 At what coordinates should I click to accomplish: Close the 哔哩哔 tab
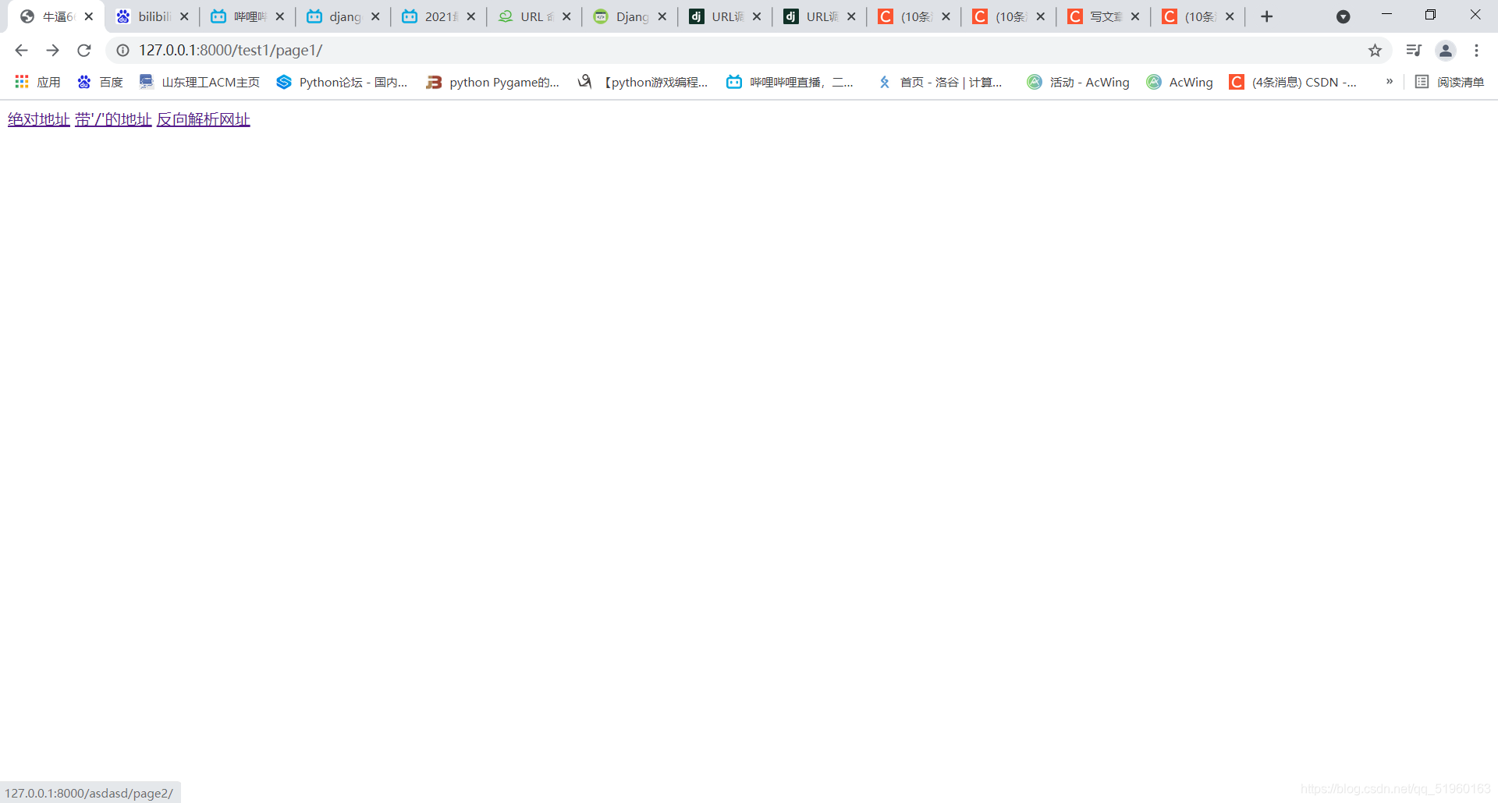tap(279, 16)
